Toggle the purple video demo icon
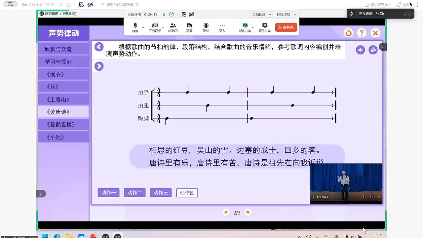 coord(373,50)
